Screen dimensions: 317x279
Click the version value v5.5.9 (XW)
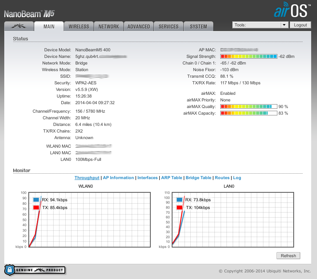pos(87,89)
